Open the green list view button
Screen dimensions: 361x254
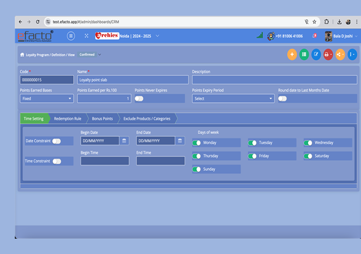(304, 54)
